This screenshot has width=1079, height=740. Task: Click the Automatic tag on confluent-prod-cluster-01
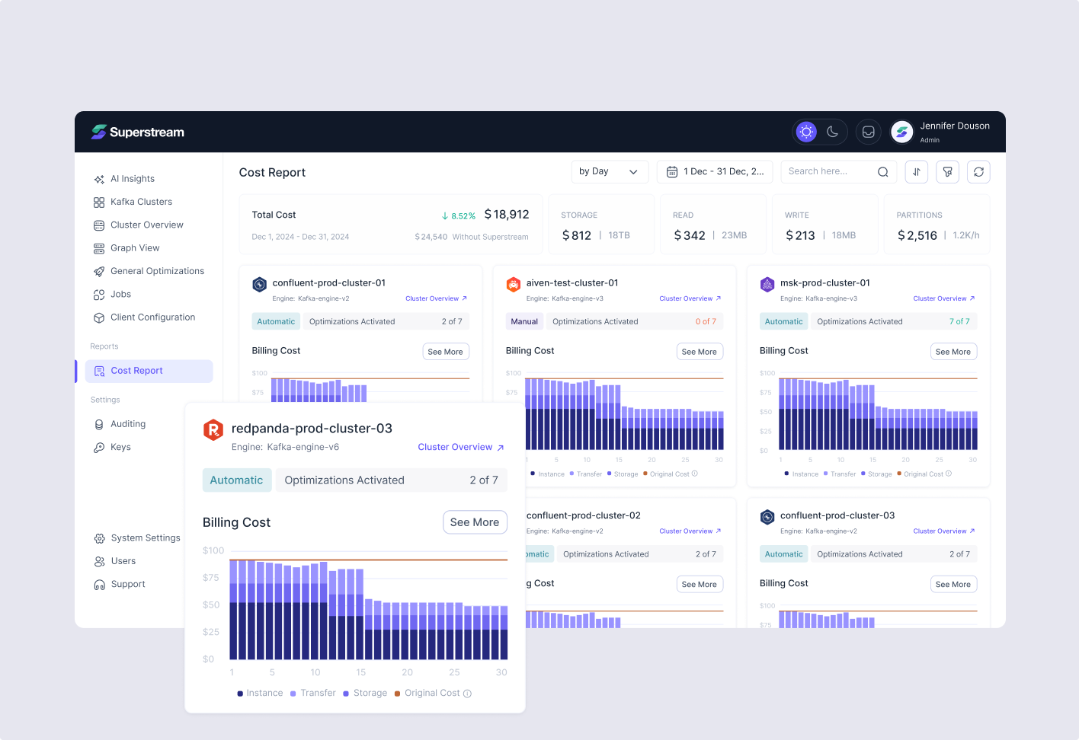point(276,321)
